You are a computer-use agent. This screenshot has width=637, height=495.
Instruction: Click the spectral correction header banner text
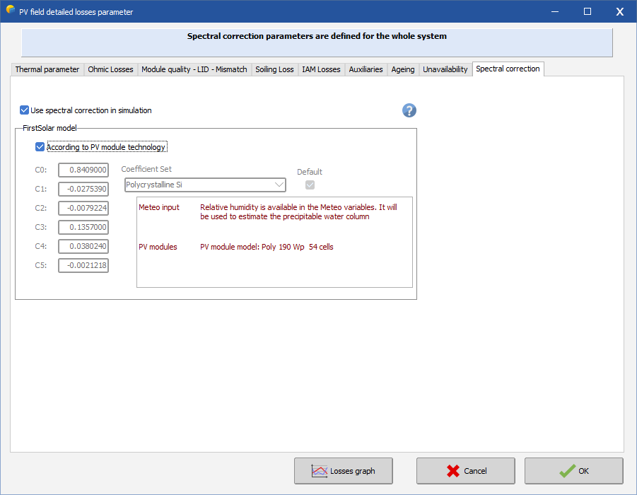(x=317, y=36)
